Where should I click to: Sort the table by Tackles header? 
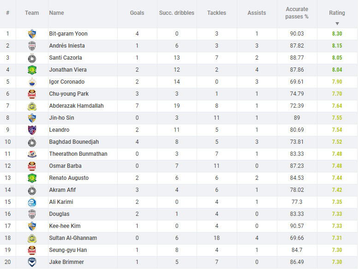point(216,13)
